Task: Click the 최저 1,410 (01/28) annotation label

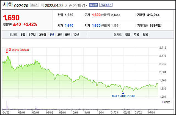Action: [x=123, y=96]
